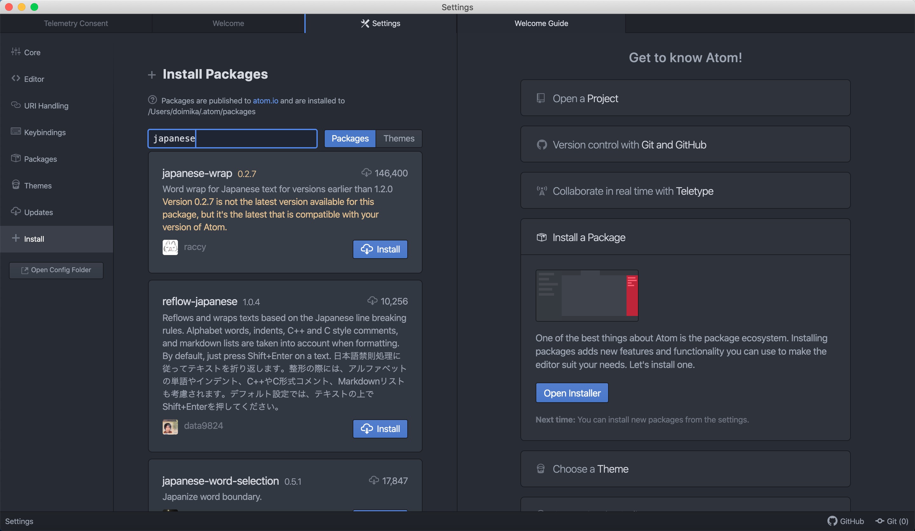Click the Teletype broadcast tower icon
The width and height of the screenshot is (915, 531).
[x=542, y=191]
